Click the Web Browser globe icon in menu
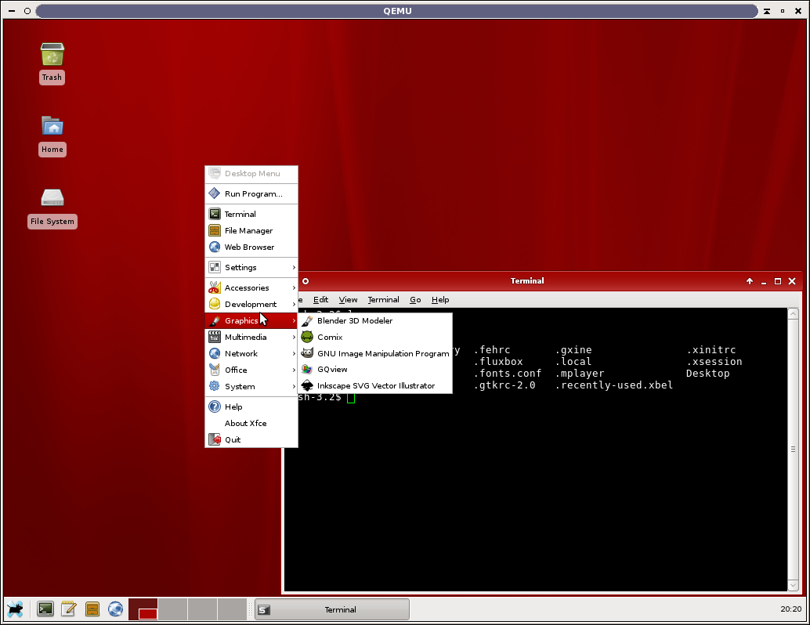 click(x=215, y=247)
